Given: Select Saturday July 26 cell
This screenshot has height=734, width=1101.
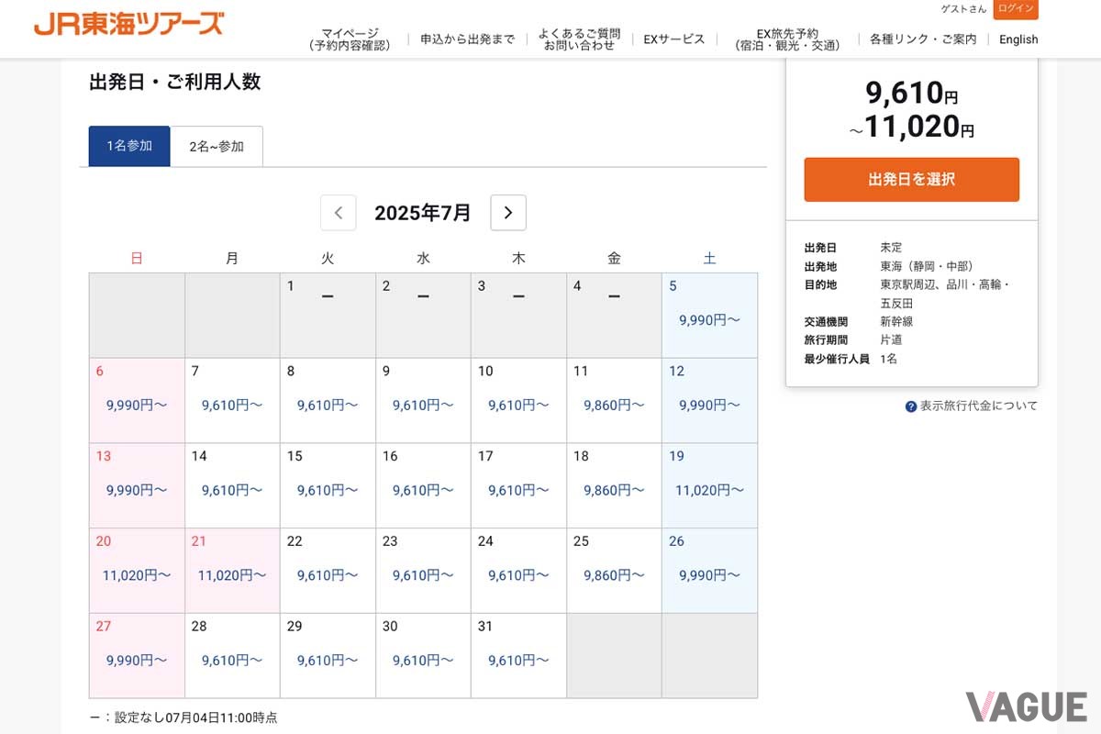Looking at the screenshot, I should pos(709,571).
